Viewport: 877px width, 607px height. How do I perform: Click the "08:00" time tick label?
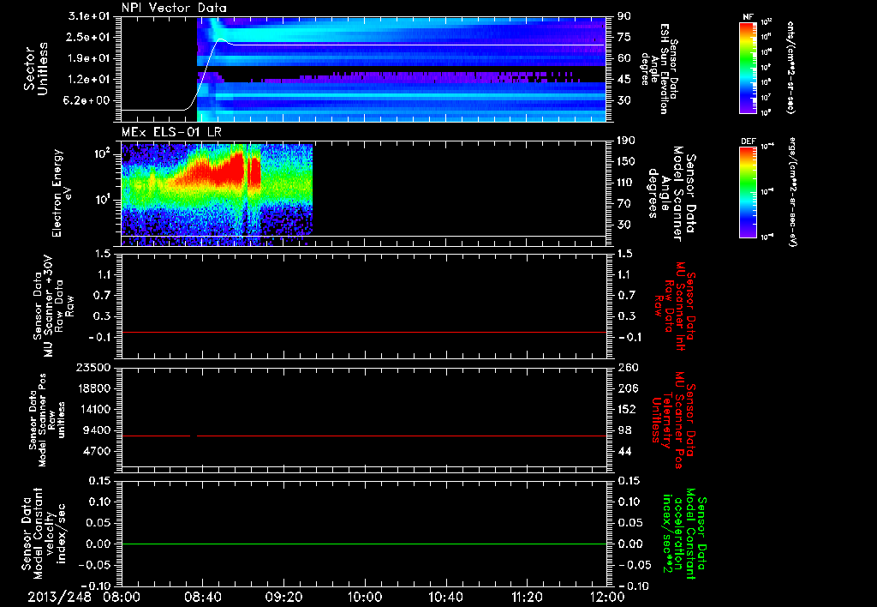tap(122, 597)
